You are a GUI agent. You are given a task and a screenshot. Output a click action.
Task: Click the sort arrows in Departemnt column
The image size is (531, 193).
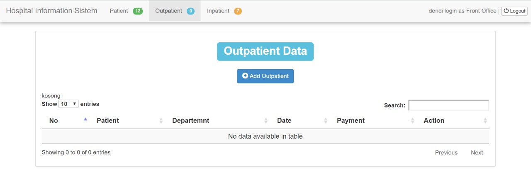[266, 121]
